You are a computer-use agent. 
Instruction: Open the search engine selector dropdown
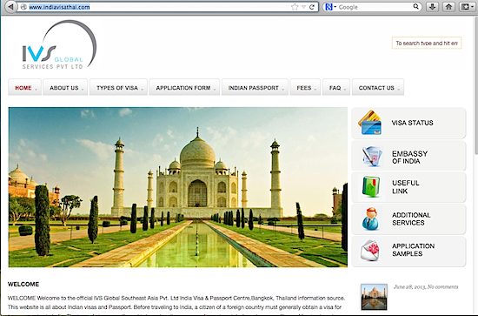click(330, 7)
